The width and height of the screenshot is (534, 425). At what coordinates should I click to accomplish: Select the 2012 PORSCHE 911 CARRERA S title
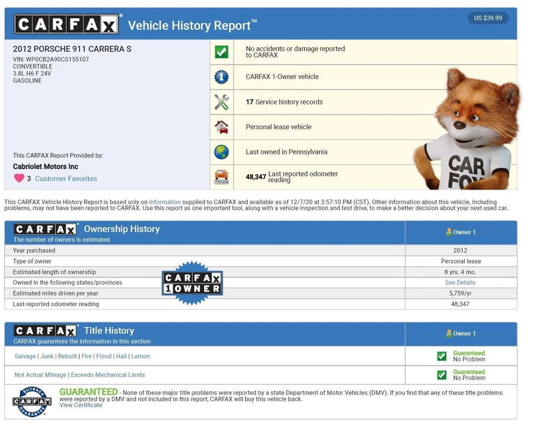tap(72, 49)
